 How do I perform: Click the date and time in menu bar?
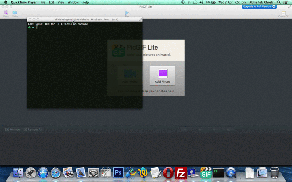point(232,2)
